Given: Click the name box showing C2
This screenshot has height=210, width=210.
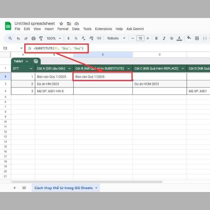Looking at the screenshot, I should (5, 48).
